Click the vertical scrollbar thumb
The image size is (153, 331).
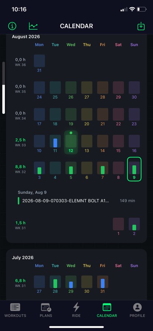pyautogui.click(x=3, y=99)
